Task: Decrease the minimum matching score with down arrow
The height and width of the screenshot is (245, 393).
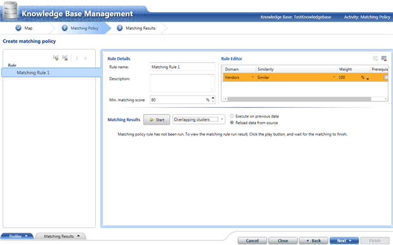Action: point(213,102)
